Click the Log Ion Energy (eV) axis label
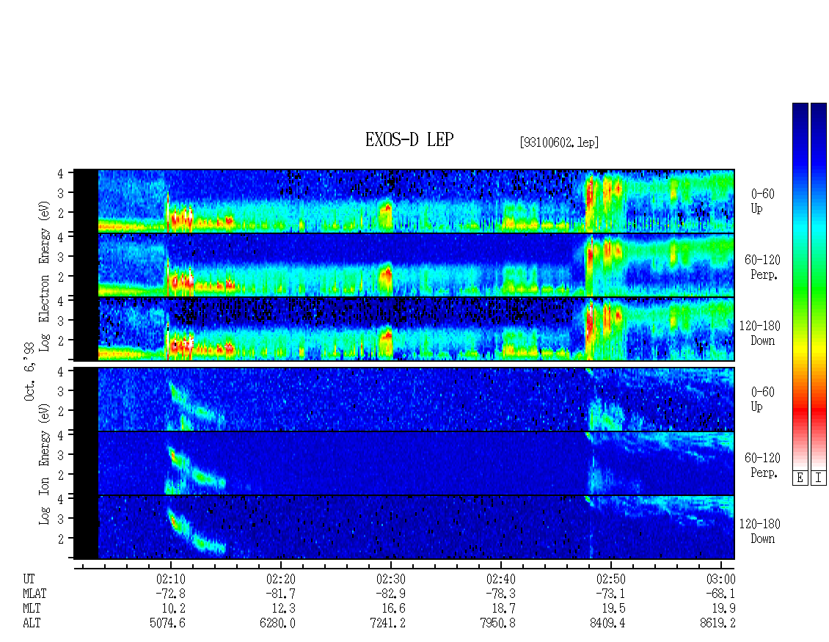 point(44,464)
